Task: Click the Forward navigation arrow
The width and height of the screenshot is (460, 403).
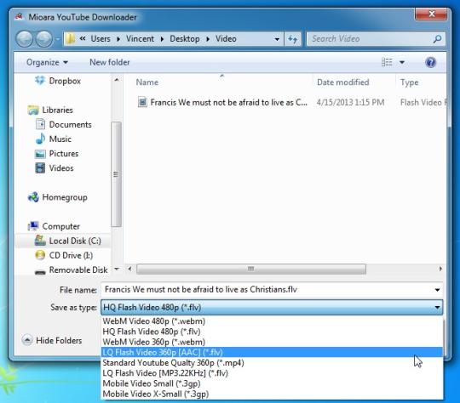Action: tap(44, 38)
